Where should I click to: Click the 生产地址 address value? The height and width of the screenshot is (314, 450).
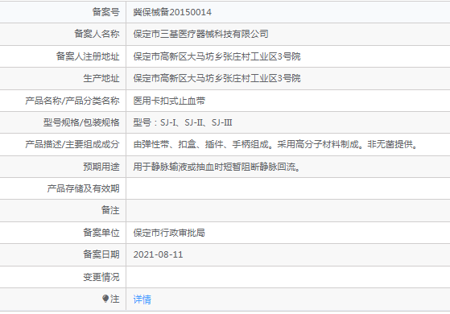coord(217,78)
